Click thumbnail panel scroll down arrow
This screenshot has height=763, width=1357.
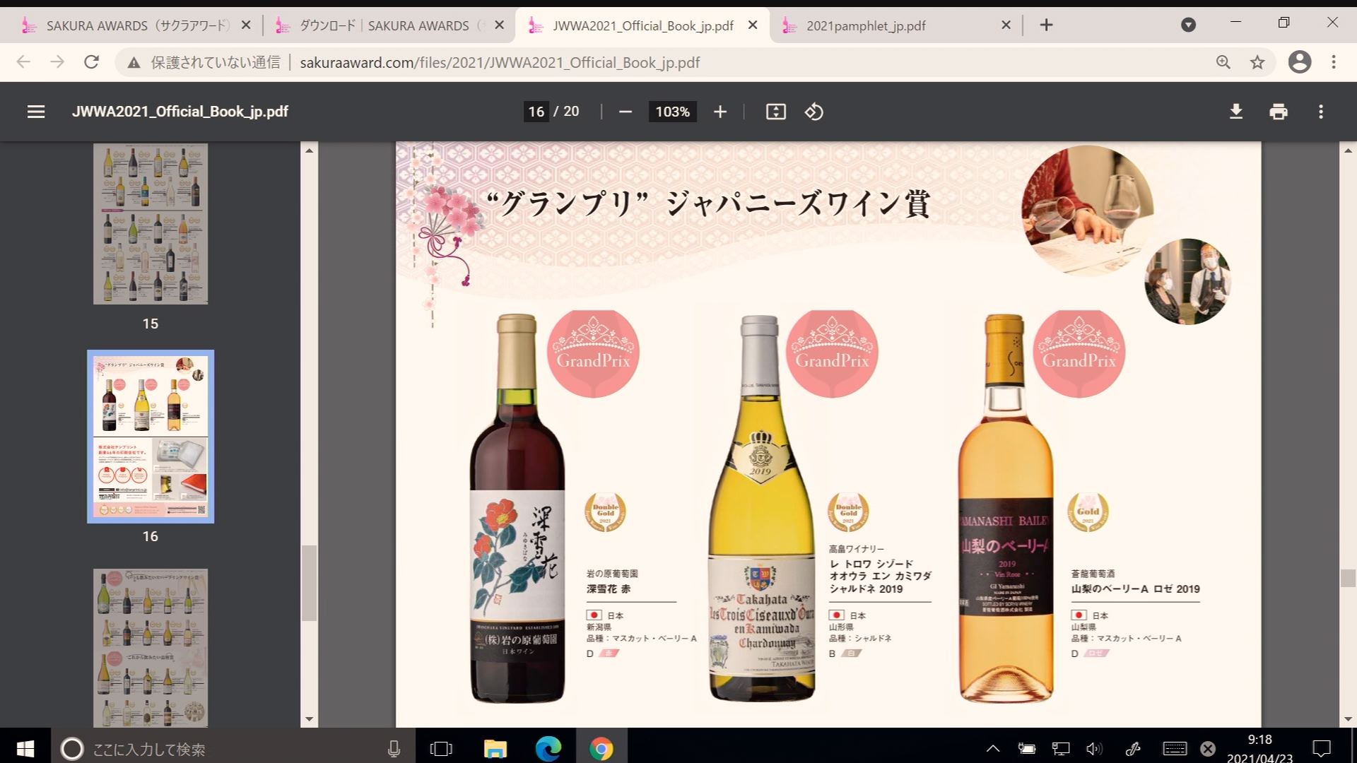coord(309,719)
